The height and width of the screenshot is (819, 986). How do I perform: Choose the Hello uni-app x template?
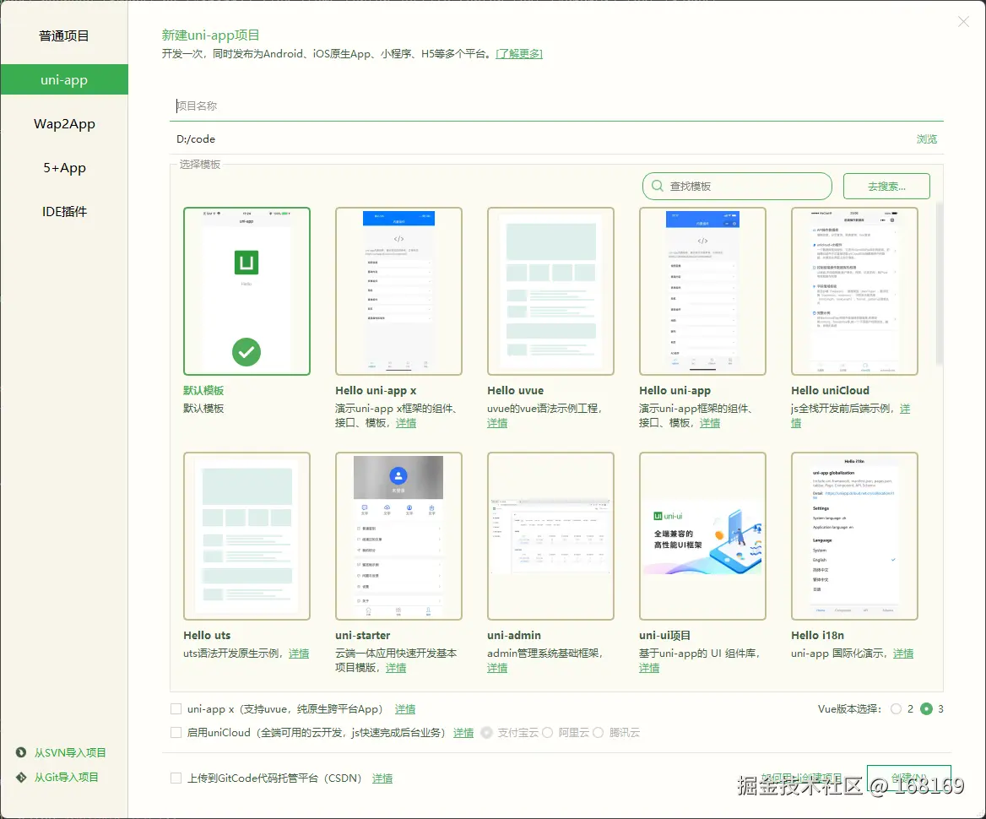pyautogui.click(x=398, y=291)
